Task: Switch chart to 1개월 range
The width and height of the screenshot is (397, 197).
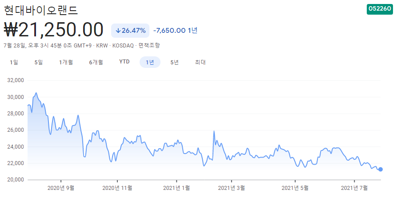Action: click(66, 62)
